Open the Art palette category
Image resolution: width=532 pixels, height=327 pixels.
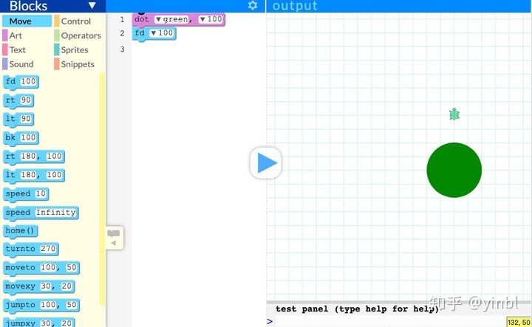click(27, 35)
